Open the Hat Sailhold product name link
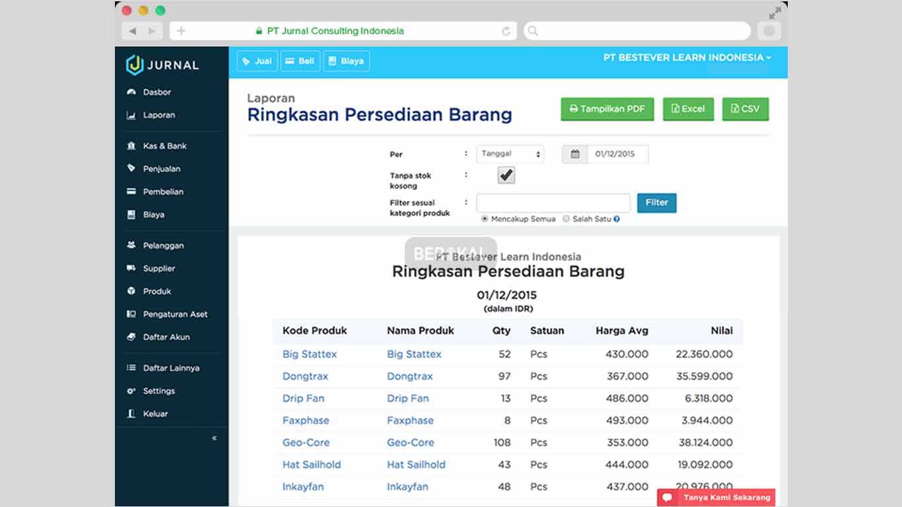Screen dimensions: 902x507 (416, 465)
